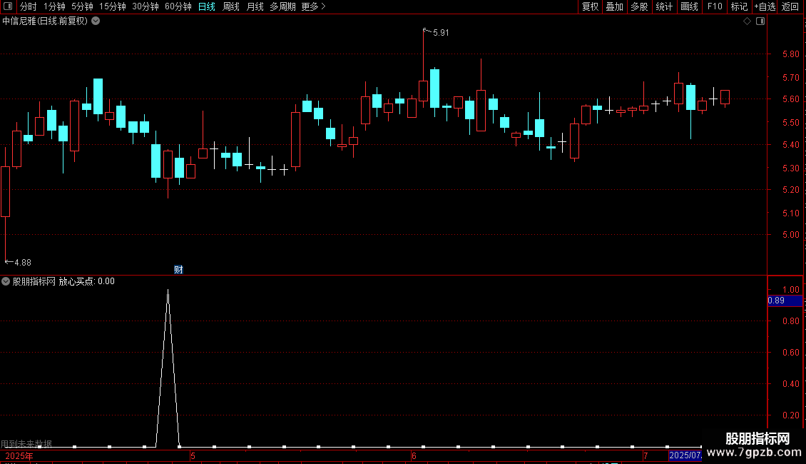Switch to 60分钟 period
The width and height of the screenshot is (806, 464).
click(178, 6)
